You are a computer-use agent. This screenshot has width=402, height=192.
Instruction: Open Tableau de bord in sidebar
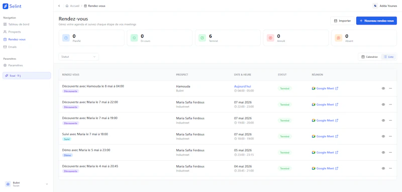[x=17, y=24]
